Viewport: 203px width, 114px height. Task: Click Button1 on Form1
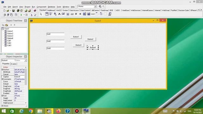coord(76,37)
